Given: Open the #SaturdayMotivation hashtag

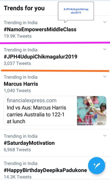Looking at the screenshot, I should coord(29,143).
